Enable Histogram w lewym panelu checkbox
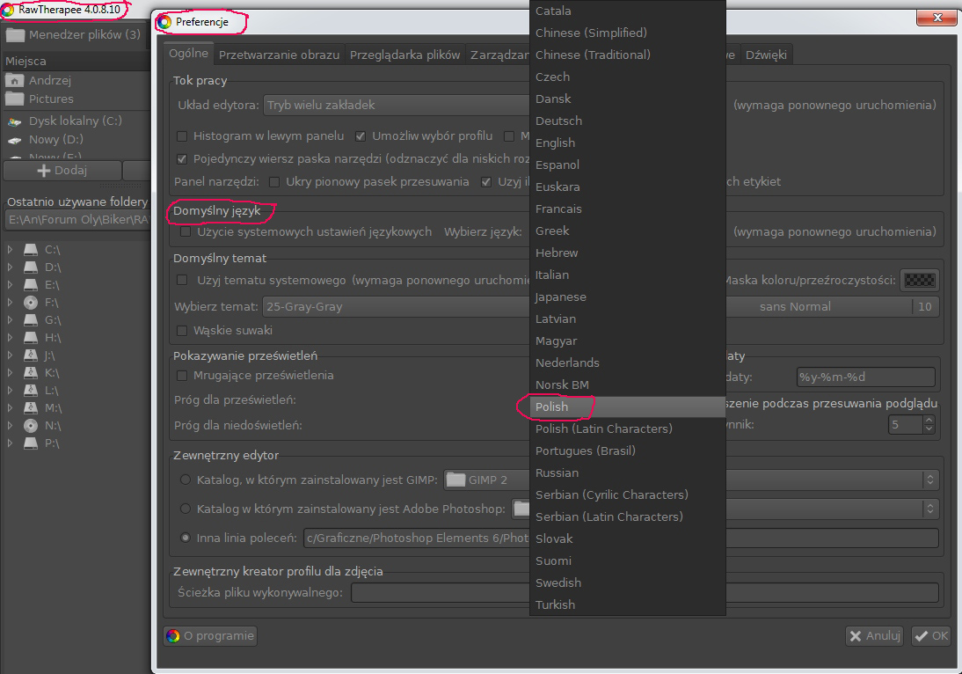Screen dimensions: 962x674 pyautogui.click(x=182, y=136)
